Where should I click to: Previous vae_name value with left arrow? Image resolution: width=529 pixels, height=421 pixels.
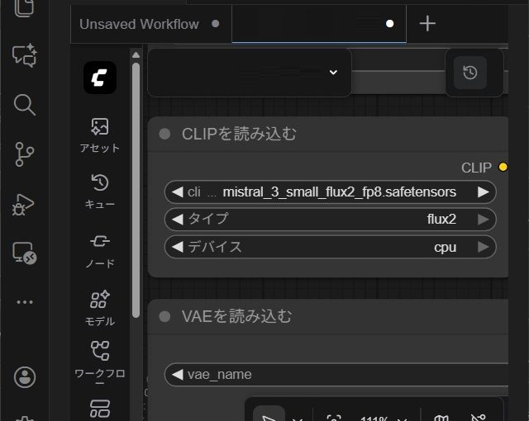[x=178, y=374]
